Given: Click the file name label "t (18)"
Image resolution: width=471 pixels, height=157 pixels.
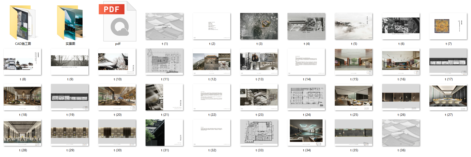Looking at the screenshot, I should pos(23,115).
